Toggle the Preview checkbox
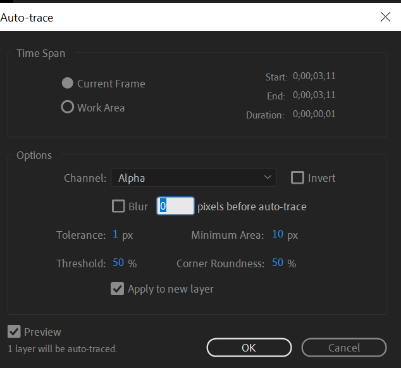This screenshot has height=368, width=401. (x=14, y=332)
